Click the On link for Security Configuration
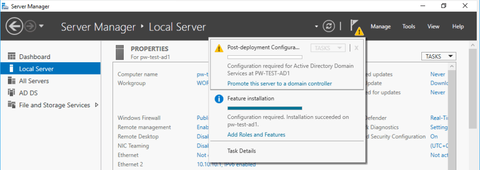The width and height of the screenshot is (480, 170). pos(434,136)
